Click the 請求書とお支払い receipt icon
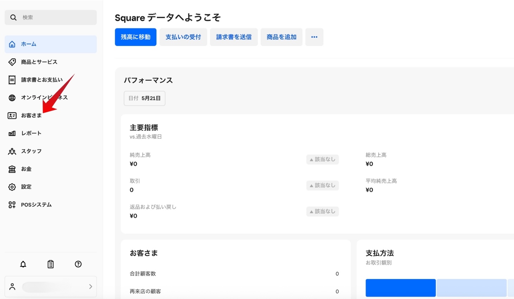 pos(12,80)
